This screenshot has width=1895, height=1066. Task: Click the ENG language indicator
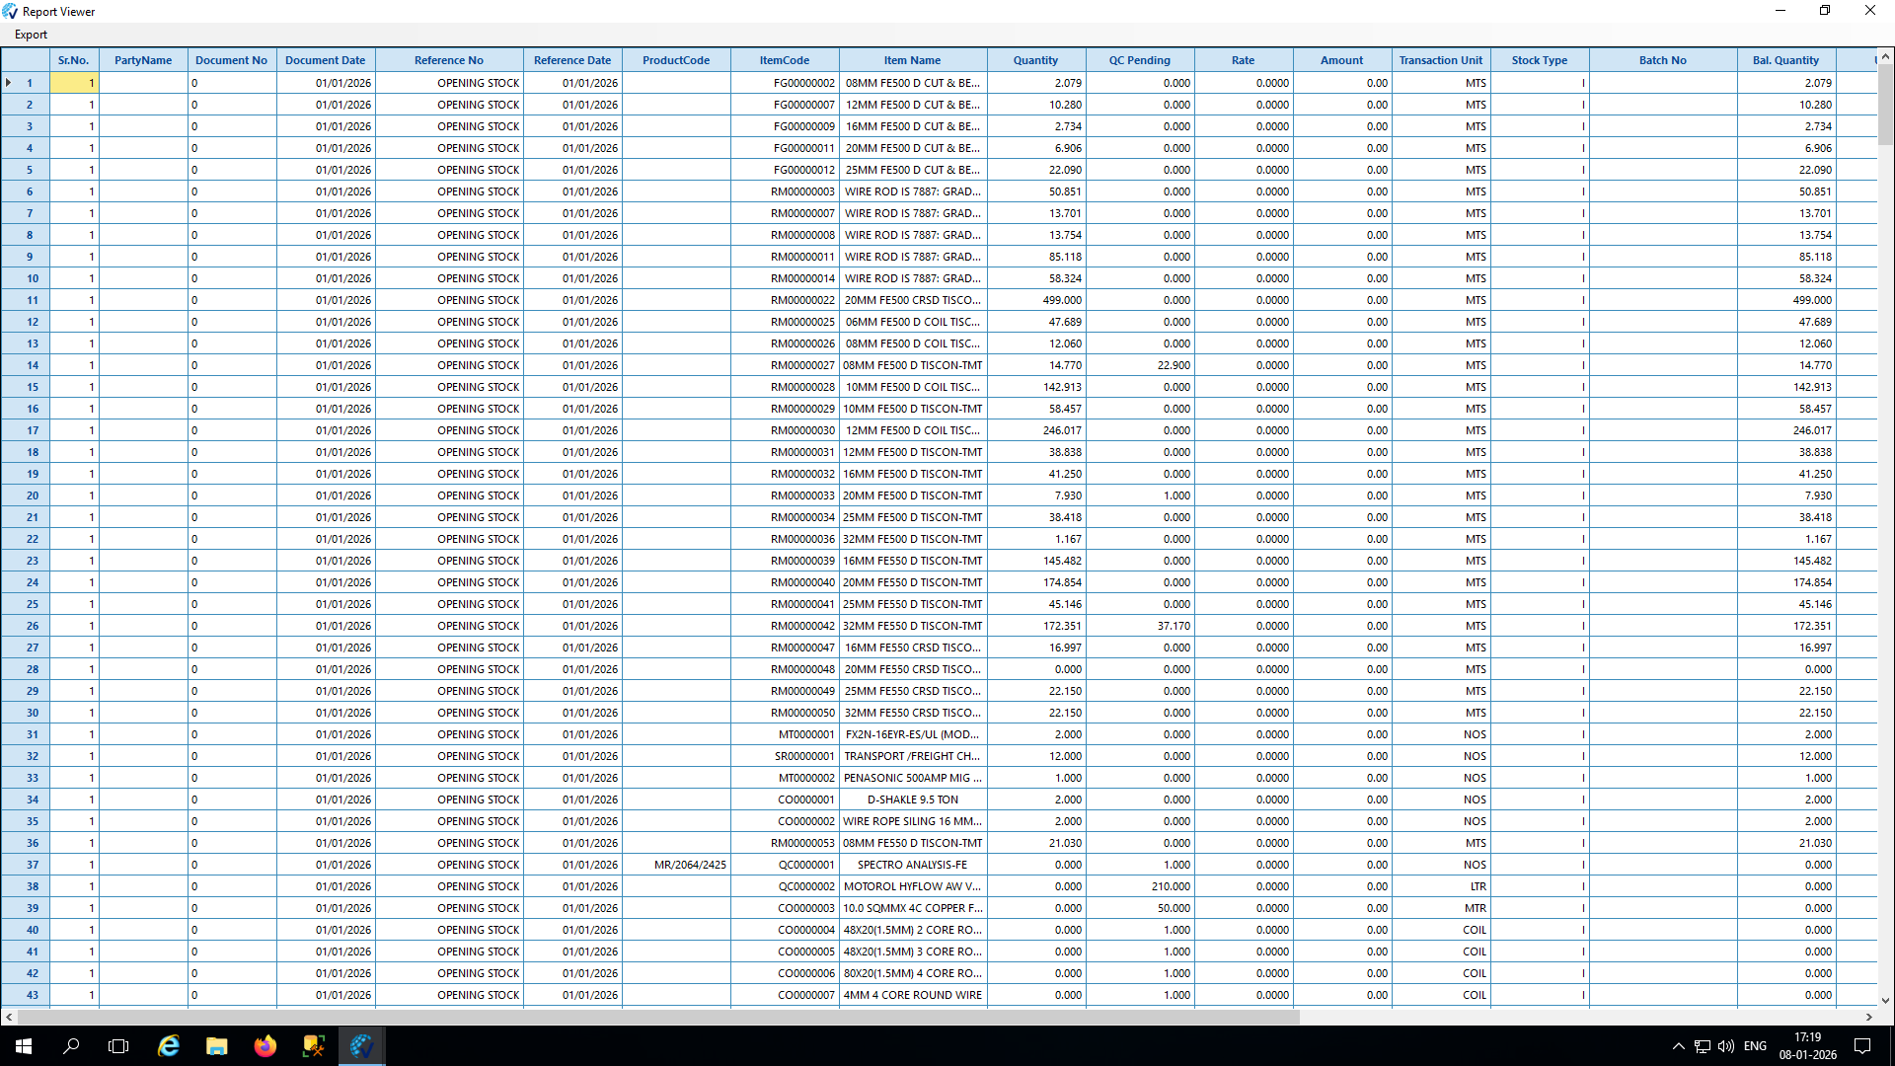pos(1755,1046)
